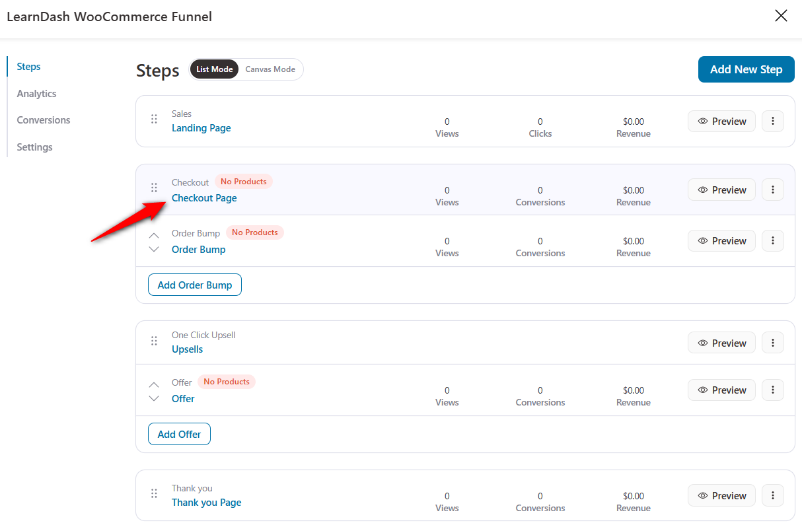
Task: Select List Mode view toggle
Action: point(214,69)
